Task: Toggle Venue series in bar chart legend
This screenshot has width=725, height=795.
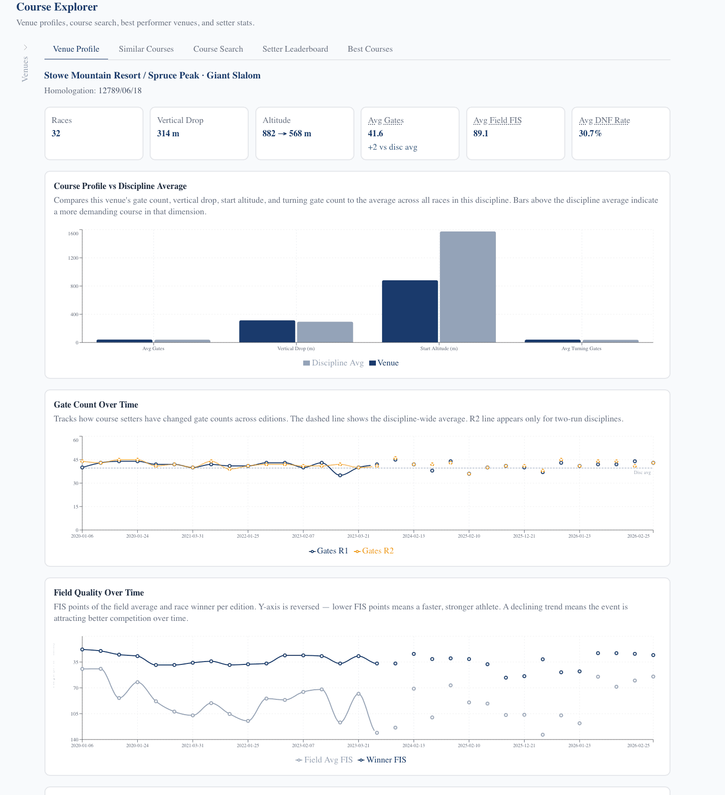Action: pyautogui.click(x=384, y=363)
